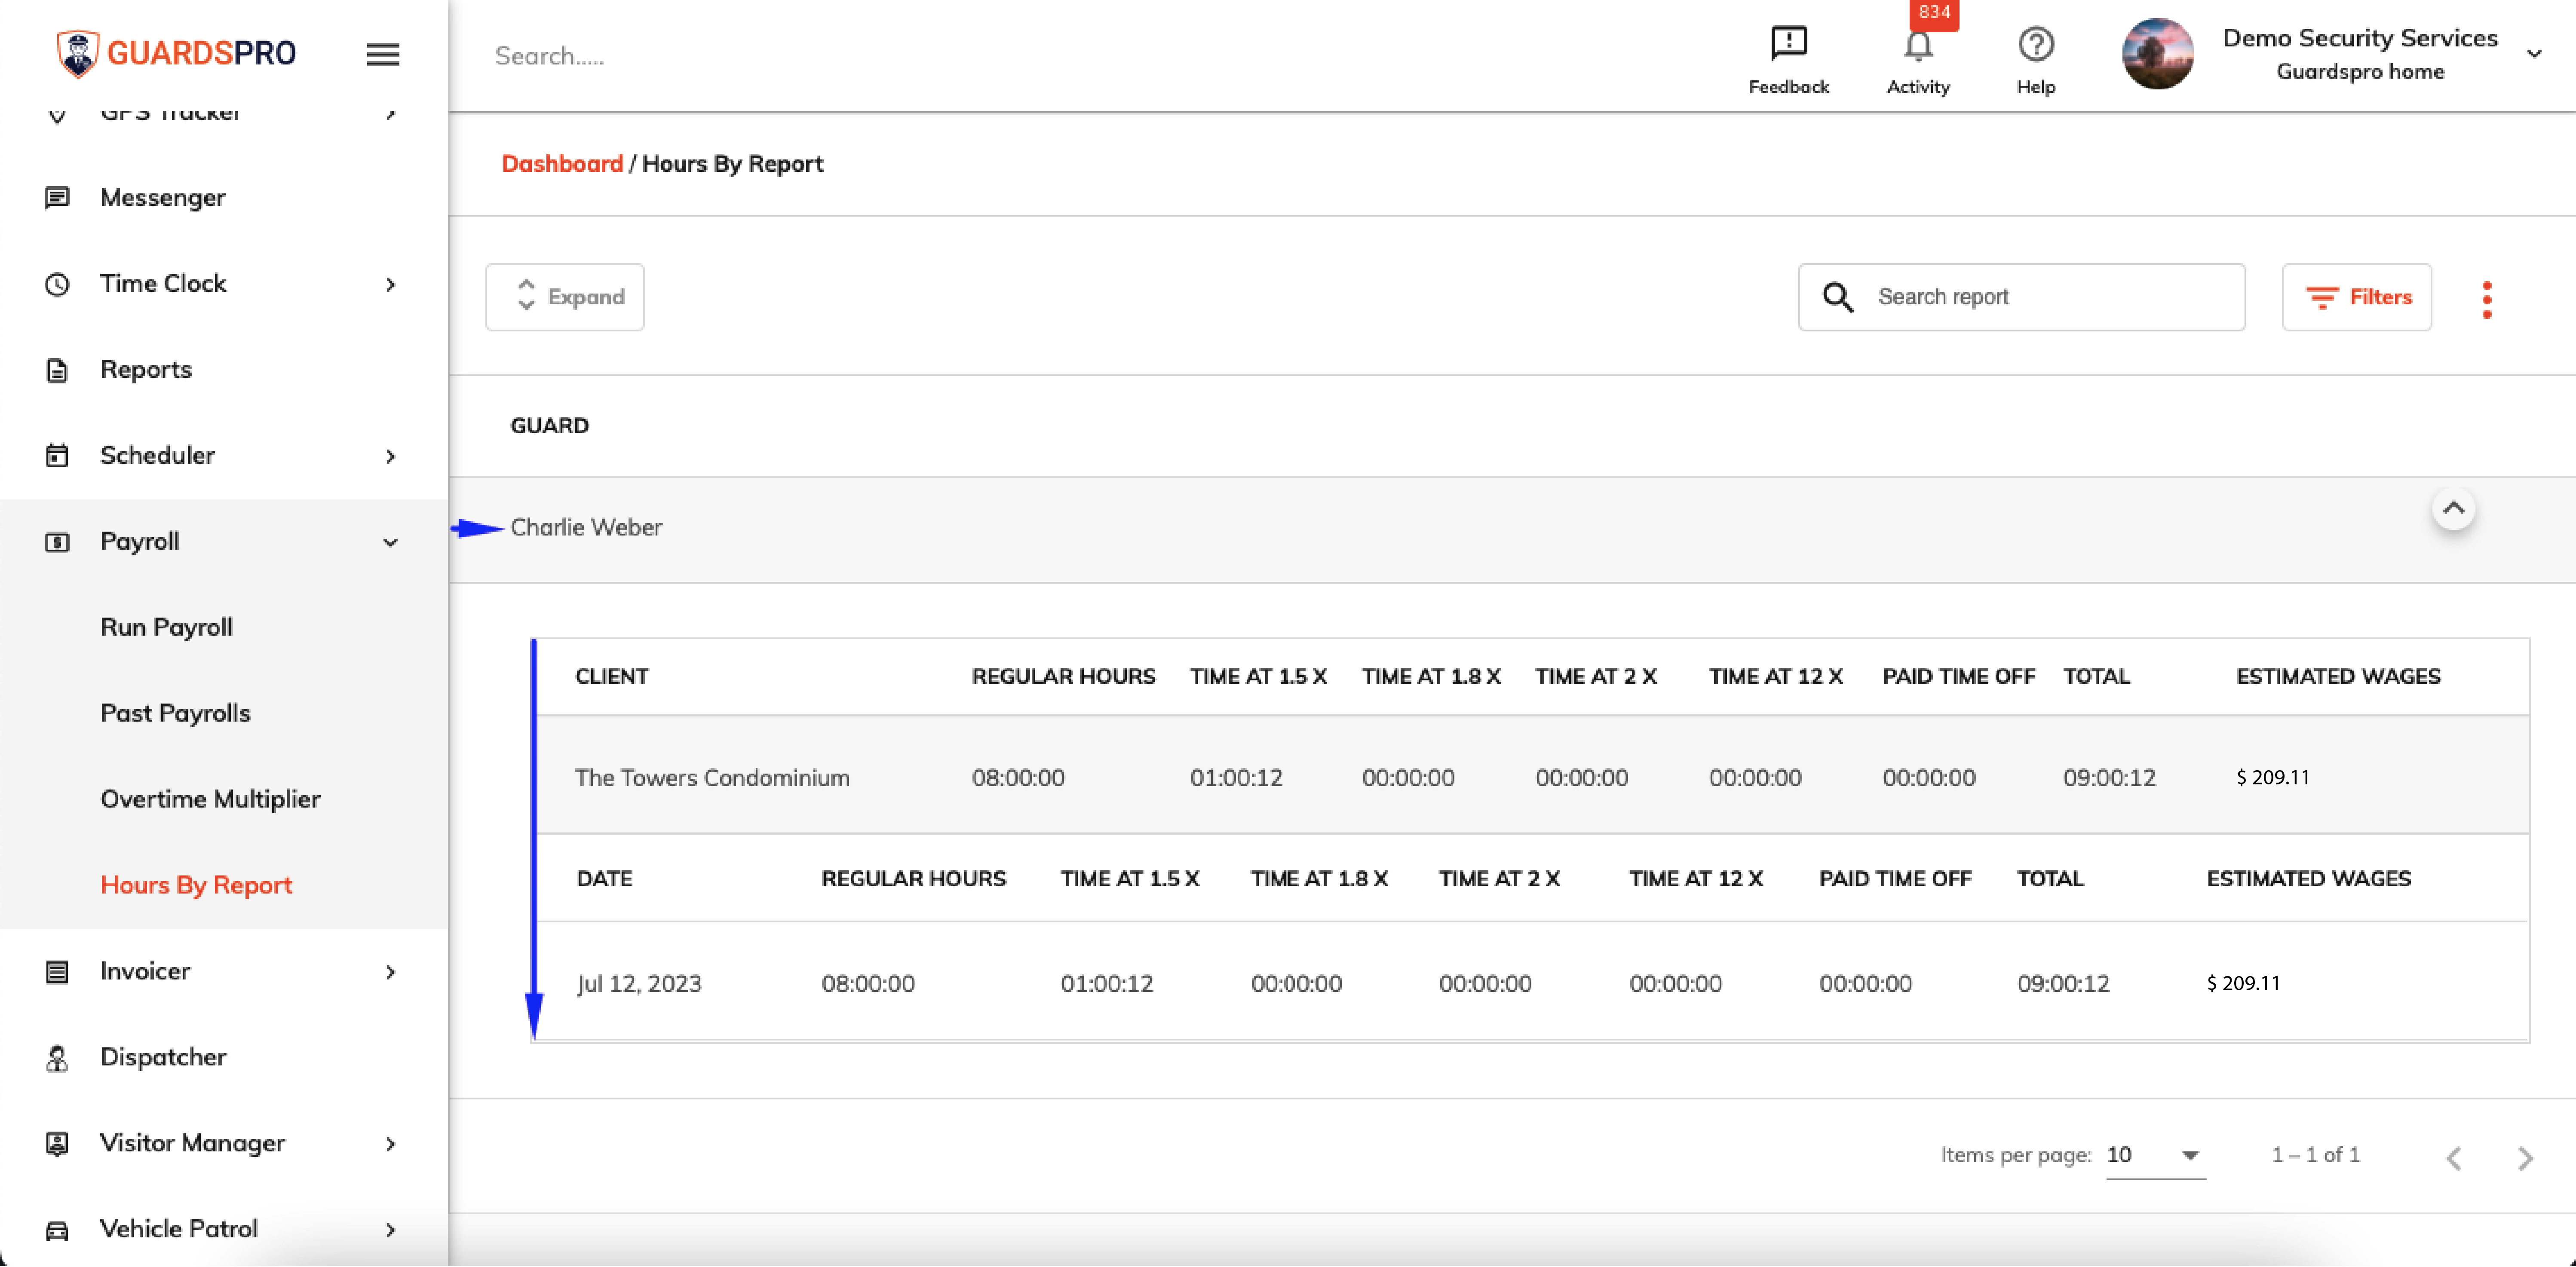Click the Invoicer list icon
The image size is (2576, 1267).
pos(57,972)
